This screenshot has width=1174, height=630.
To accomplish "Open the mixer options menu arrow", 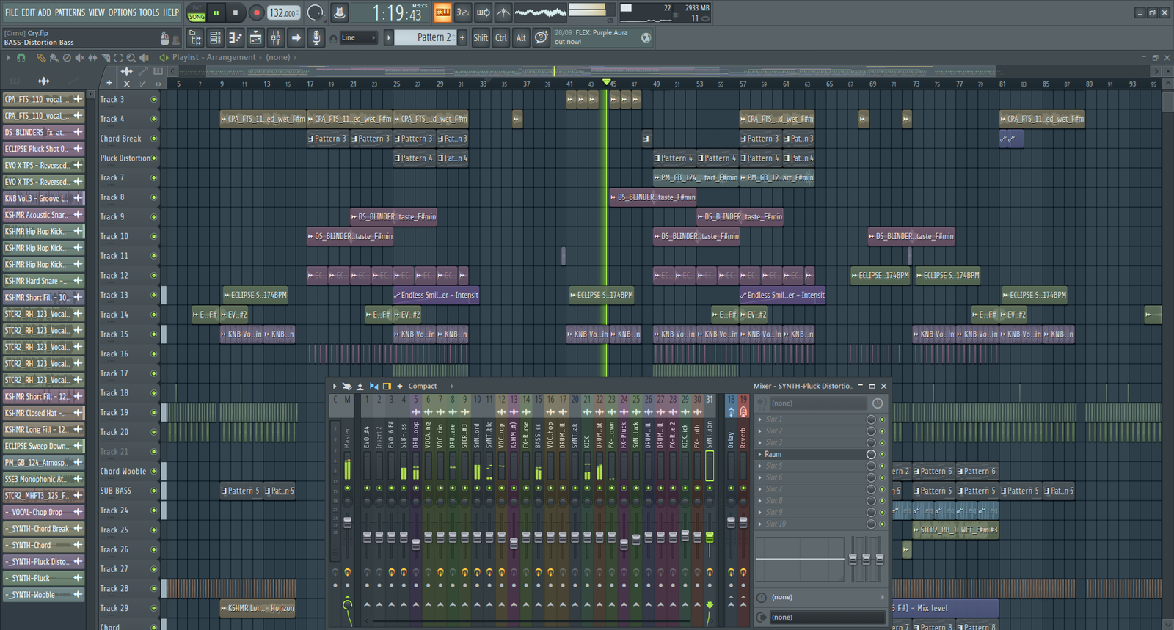I will pos(335,387).
